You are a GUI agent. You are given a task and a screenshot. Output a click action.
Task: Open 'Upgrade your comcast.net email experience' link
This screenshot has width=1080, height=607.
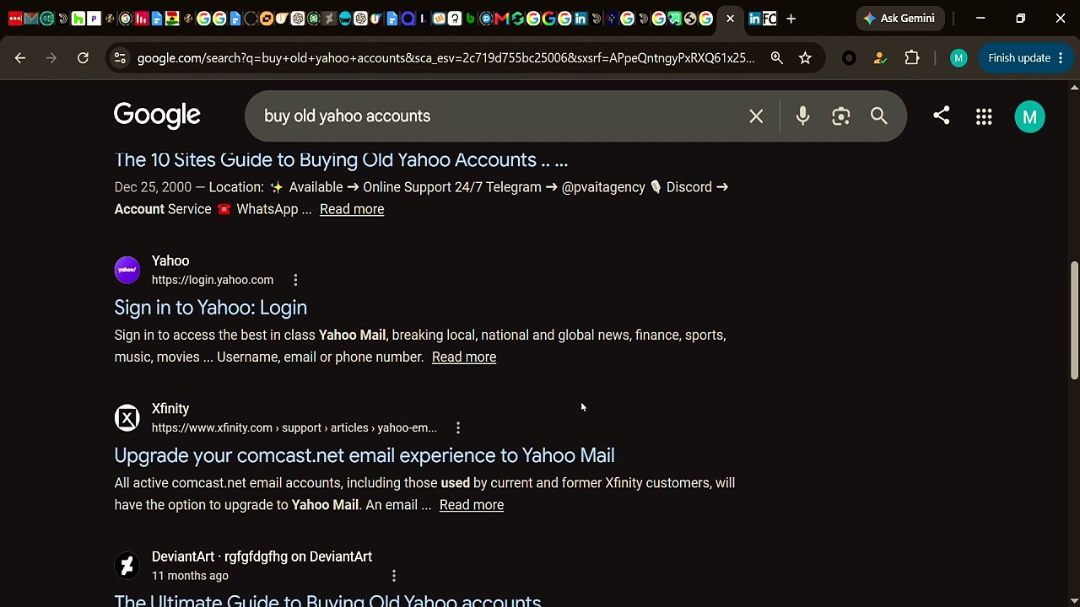(x=364, y=455)
